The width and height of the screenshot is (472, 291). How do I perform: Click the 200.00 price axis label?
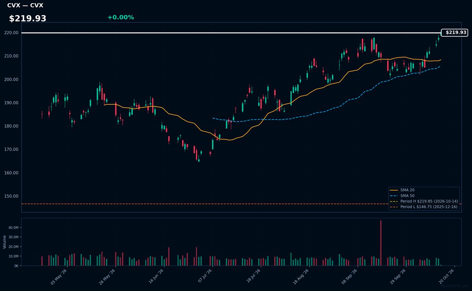coord(12,80)
